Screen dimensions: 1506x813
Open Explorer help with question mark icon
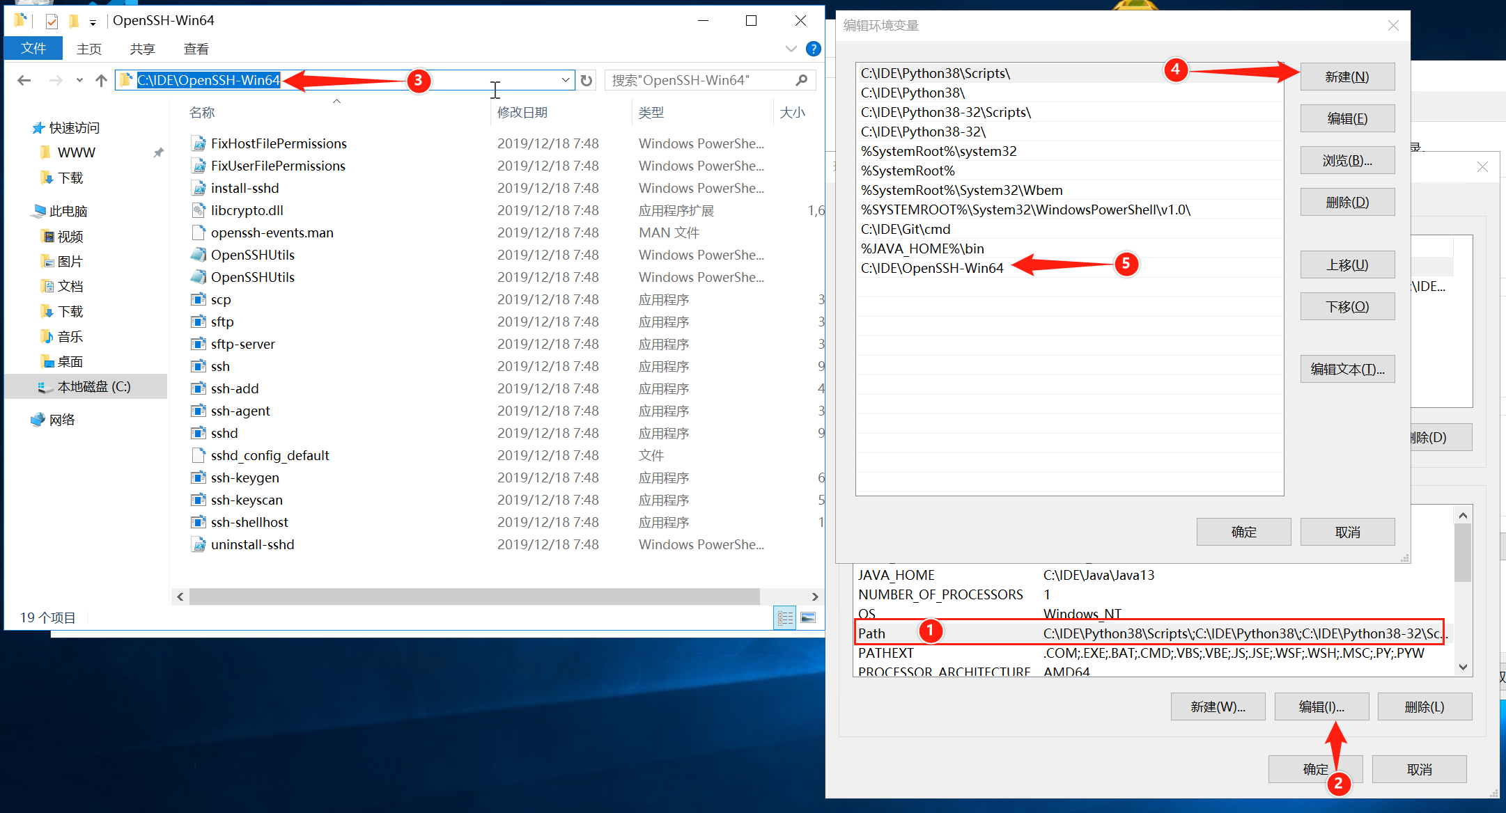tap(813, 49)
